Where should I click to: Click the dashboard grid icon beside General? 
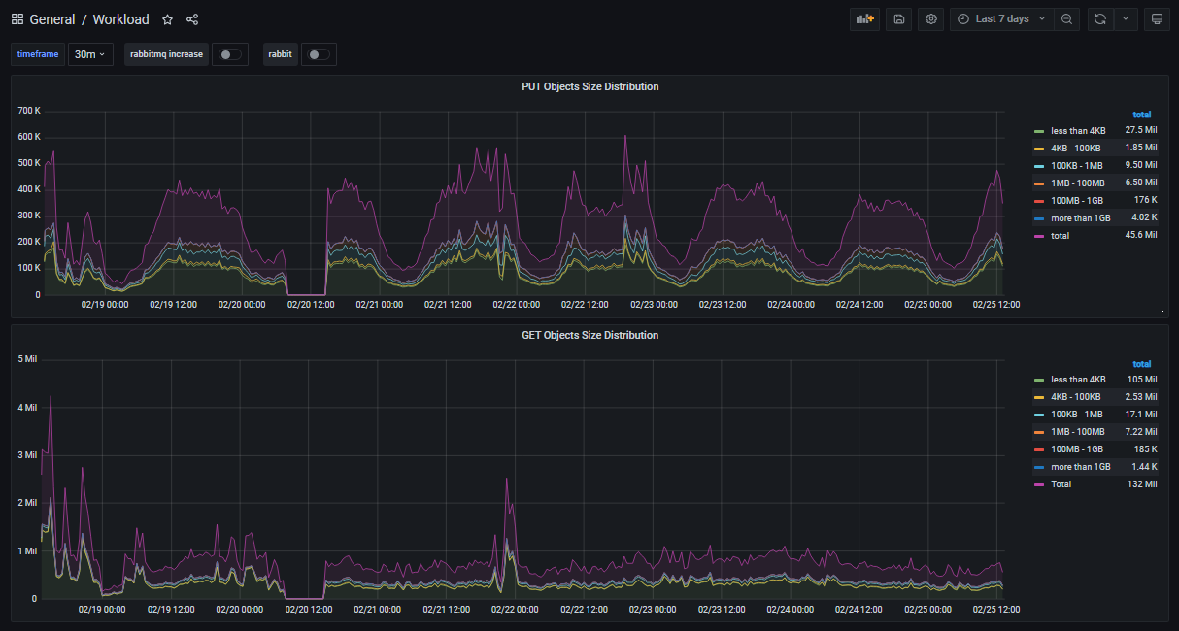(x=17, y=19)
